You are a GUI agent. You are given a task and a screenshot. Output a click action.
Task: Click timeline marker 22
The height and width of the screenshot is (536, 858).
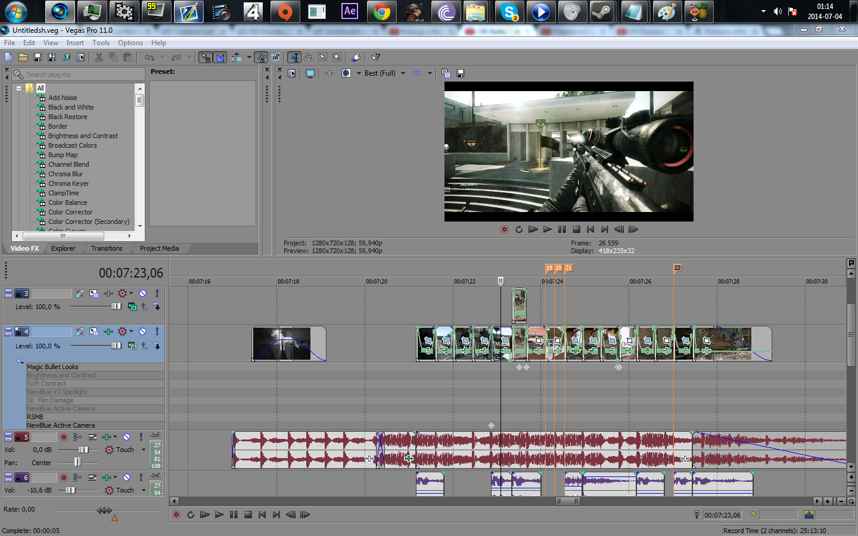(x=677, y=268)
